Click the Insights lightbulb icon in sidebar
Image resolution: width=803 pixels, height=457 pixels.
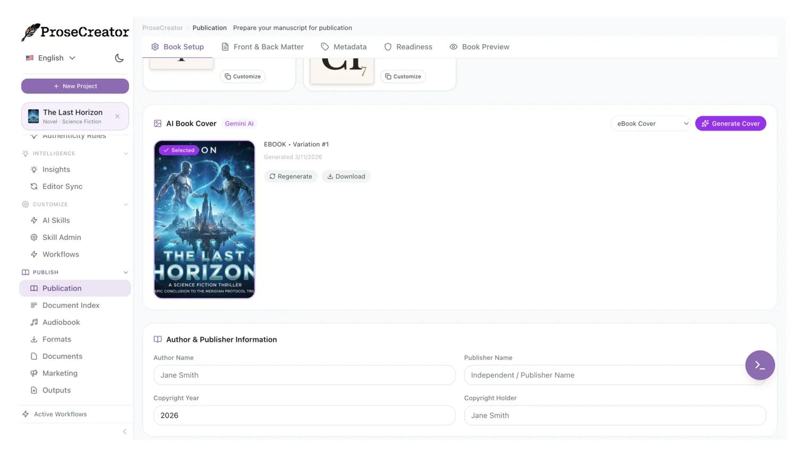pyautogui.click(x=34, y=169)
